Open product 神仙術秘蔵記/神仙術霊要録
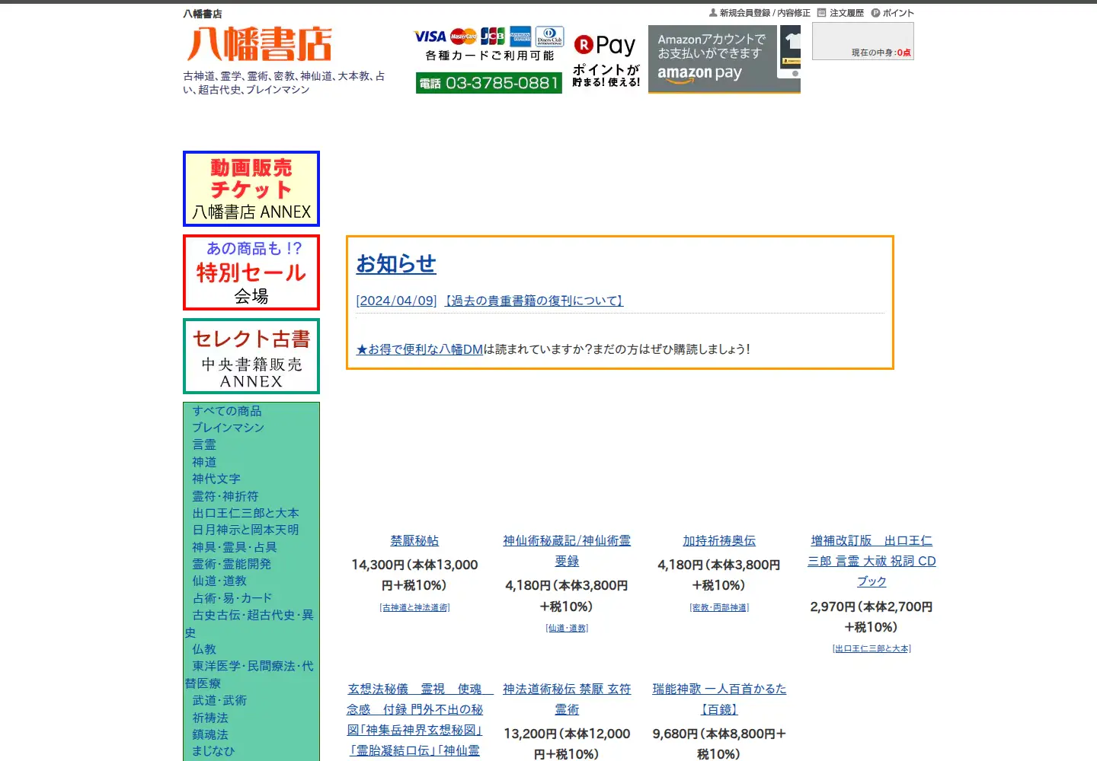The width and height of the screenshot is (1097, 761). [567, 551]
